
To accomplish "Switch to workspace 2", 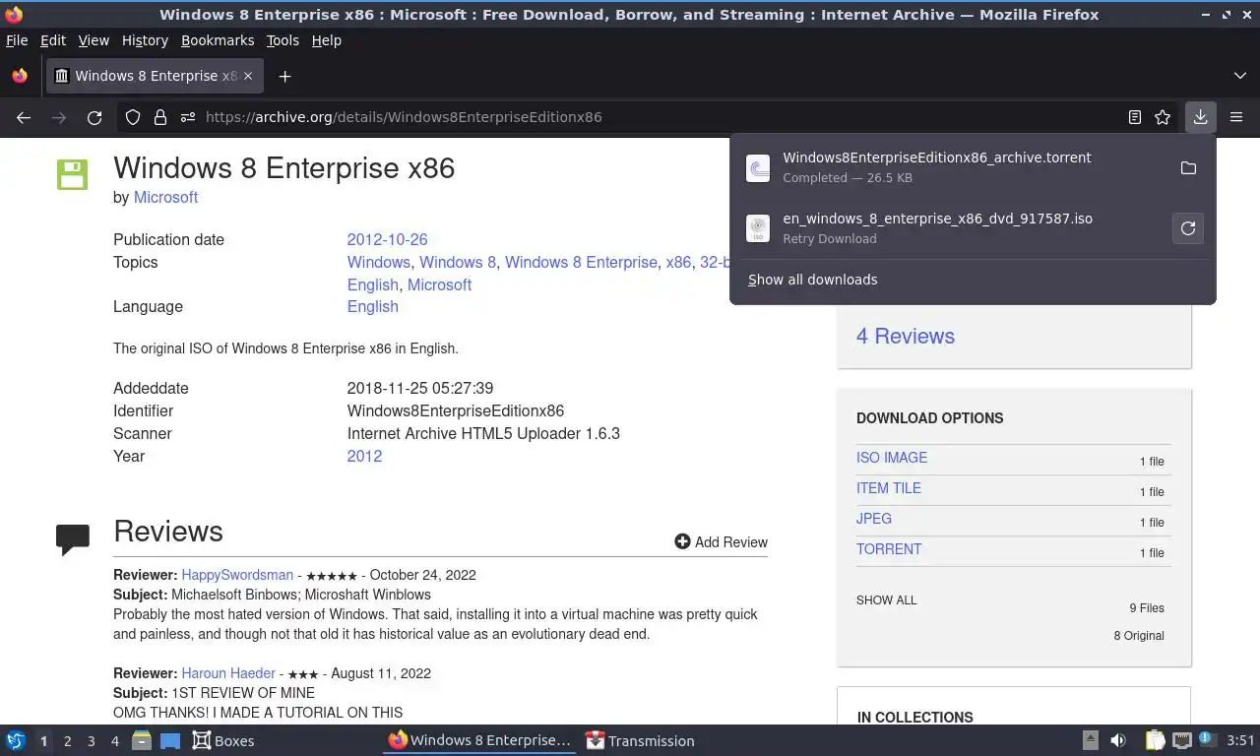I will pyautogui.click(x=67, y=741).
